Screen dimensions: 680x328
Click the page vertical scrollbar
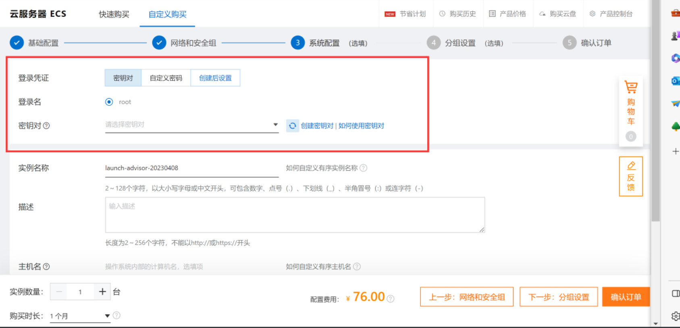point(656,111)
